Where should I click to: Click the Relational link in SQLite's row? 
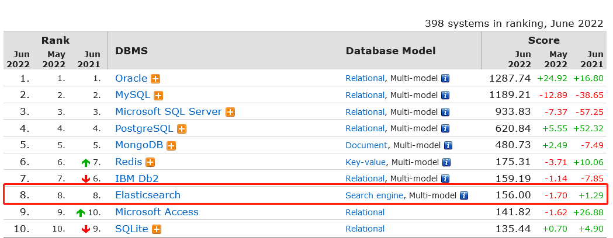(x=365, y=229)
